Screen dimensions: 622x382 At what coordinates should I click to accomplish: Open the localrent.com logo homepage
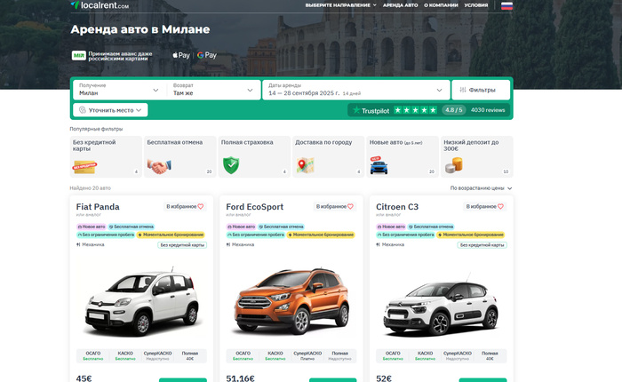click(100, 4)
